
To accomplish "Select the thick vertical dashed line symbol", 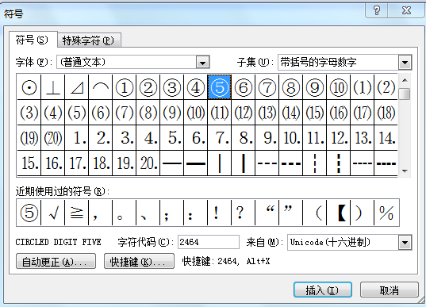I will coord(339,163).
